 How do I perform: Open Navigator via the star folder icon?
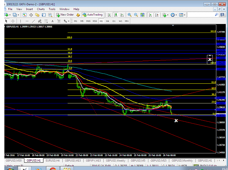[x=37, y=15]
